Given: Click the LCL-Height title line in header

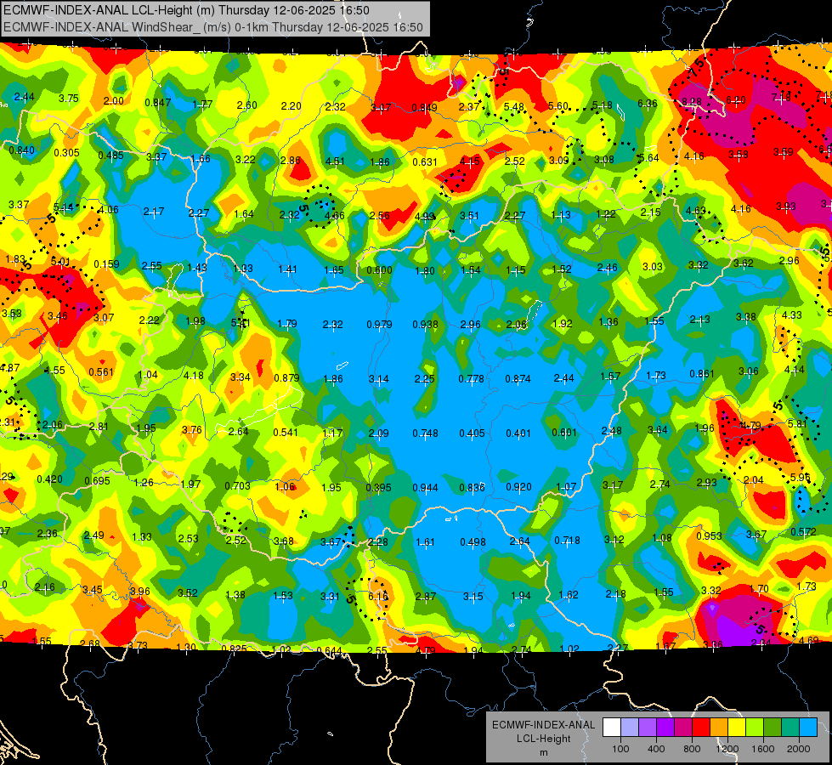Looking at the screenshot, I should tap(186, 10).
